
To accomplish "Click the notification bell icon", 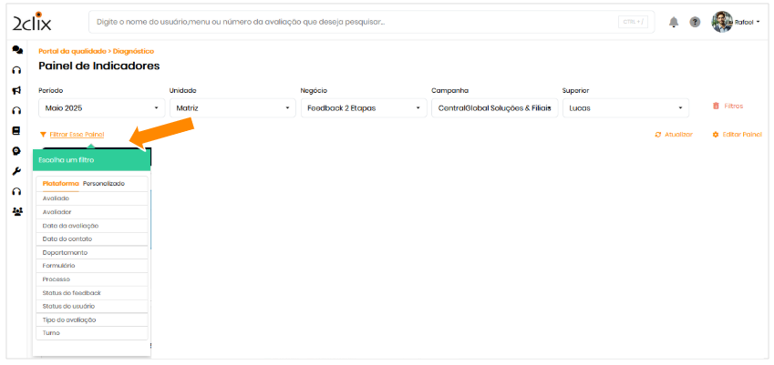I will coord(675,22).
